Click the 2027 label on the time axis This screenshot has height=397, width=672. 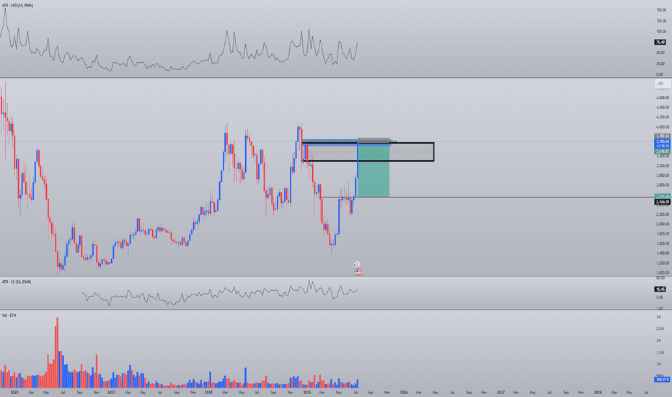pyautogui.click(x=500, y=392)
